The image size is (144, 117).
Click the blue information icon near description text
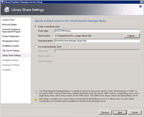tap(36, 92)
